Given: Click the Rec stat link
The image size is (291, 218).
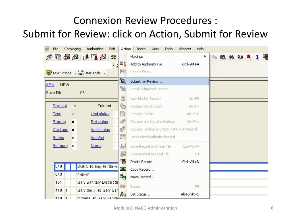Looking at the screenshot, I should [x=60, y=106].
